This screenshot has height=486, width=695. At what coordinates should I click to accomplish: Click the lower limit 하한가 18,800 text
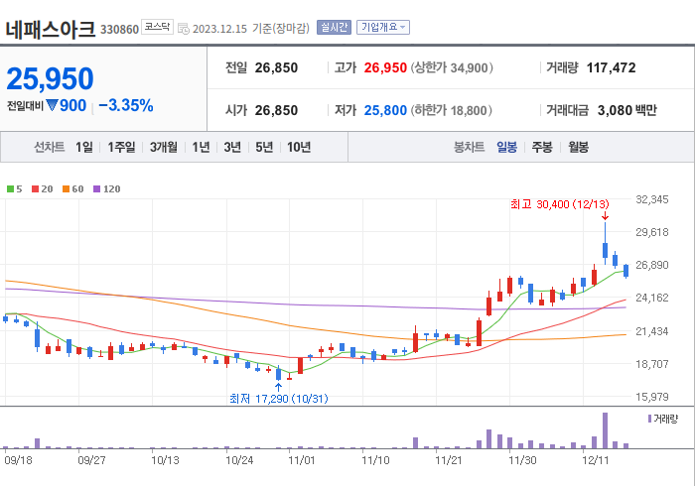451,111
